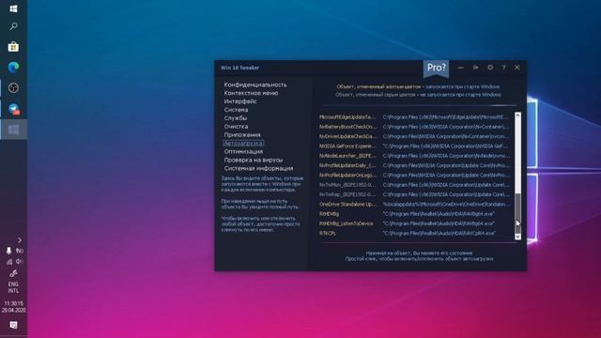Viewport: 601px width, 338px height.
Task: Switch ENG INTL input language
Action: pyautogui.click(x=13, y=287)
